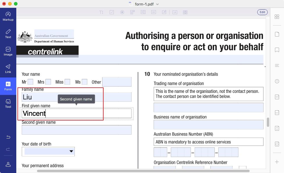
Task: Click the Business name of organisation field
Action: (208, 125)
